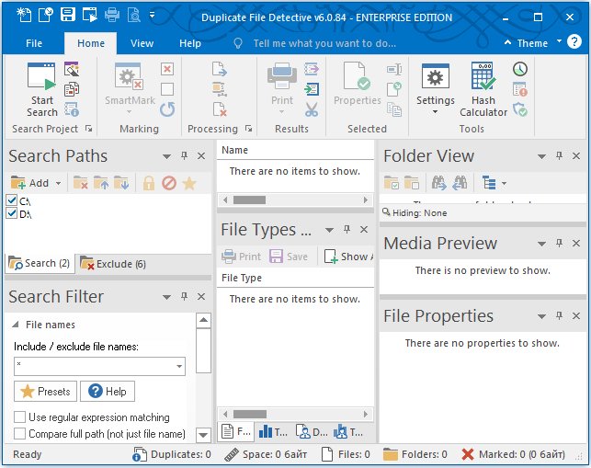Image resolution: width=591 pixels, height=468 pixels.
Task: Click the Folders: 0 status bar entry
Action: [x=415, y=454]
